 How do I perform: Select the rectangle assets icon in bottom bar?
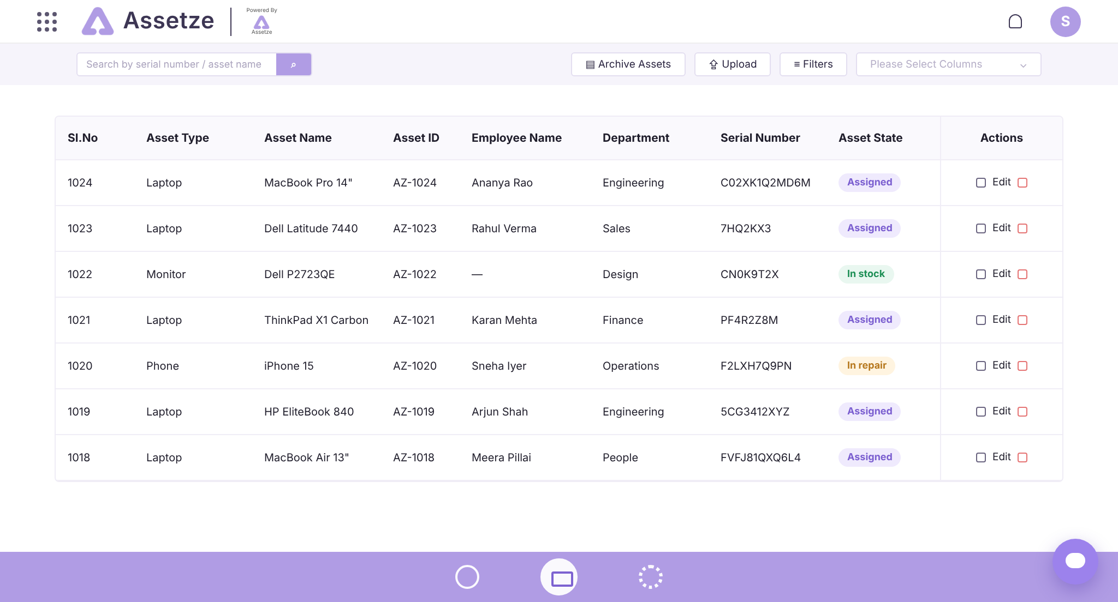point(559,577)
